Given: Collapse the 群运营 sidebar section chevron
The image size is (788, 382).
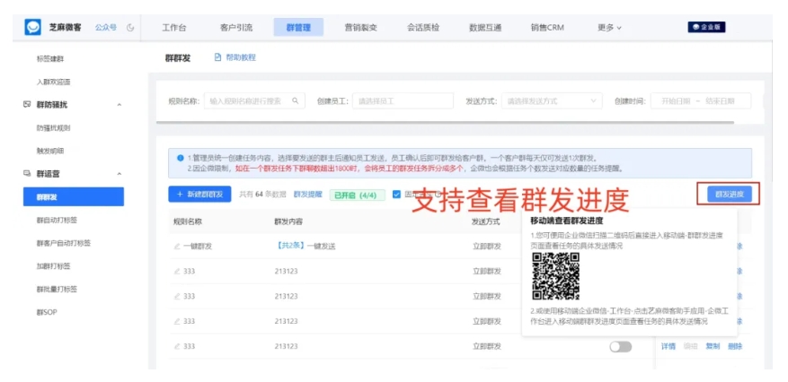Looking at the screenshot, I should click(120, 173).
